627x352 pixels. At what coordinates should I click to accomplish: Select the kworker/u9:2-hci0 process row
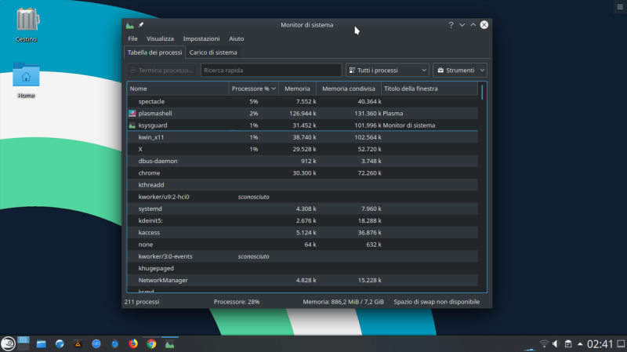click(303, 197)
